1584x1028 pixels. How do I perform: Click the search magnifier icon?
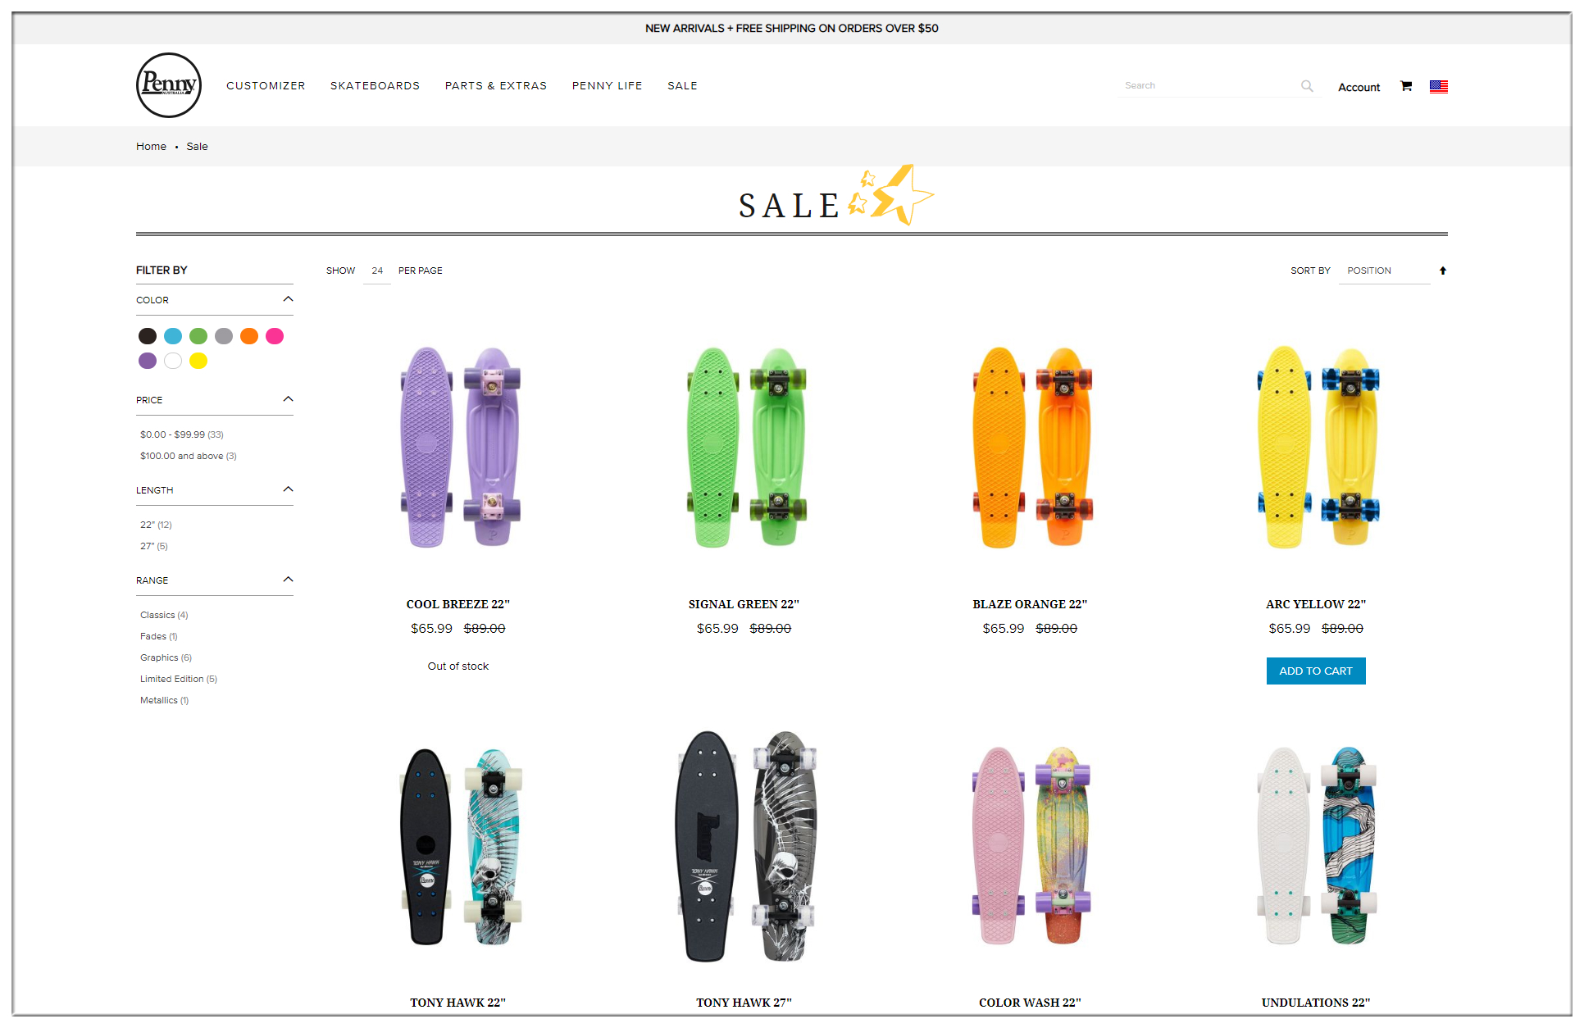[x=1307, y=86]
